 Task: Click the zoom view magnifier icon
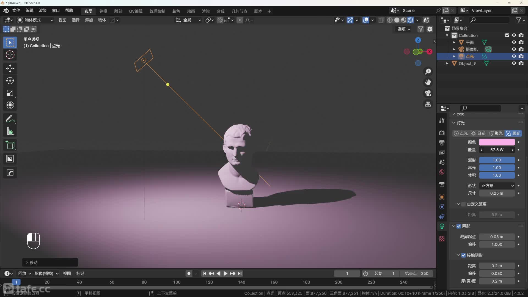[428, 71]
